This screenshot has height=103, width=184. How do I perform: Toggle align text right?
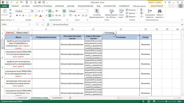click(x=53, y=15)
